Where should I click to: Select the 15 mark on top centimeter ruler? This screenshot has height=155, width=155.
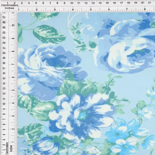[107, 3]
